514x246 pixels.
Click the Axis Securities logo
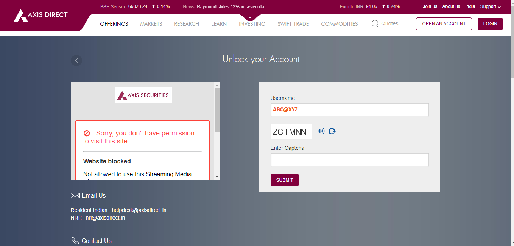143,95
